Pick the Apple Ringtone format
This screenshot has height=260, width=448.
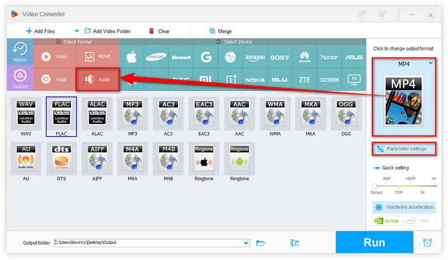(204, 158)
